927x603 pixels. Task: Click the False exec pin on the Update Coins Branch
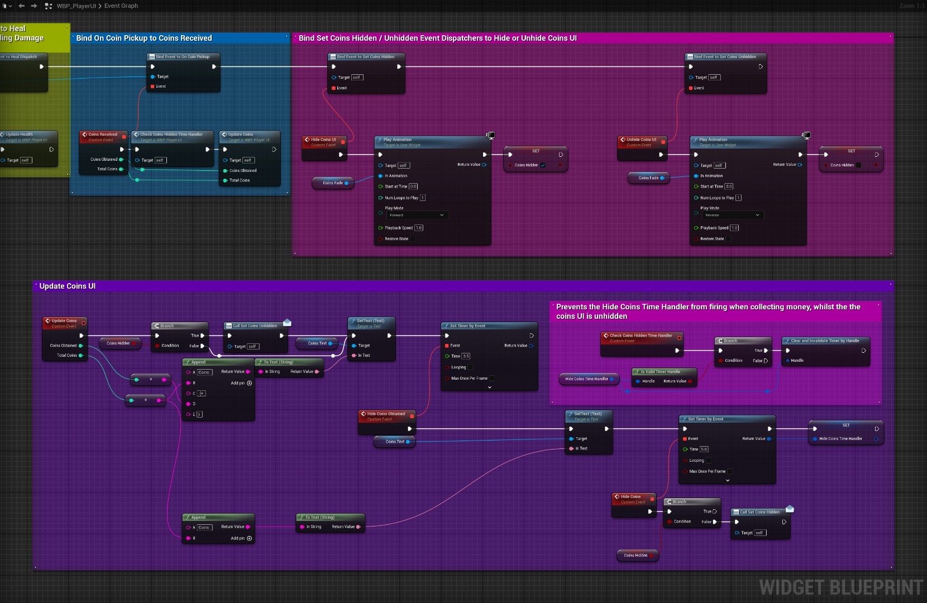[x=202, y=346]
